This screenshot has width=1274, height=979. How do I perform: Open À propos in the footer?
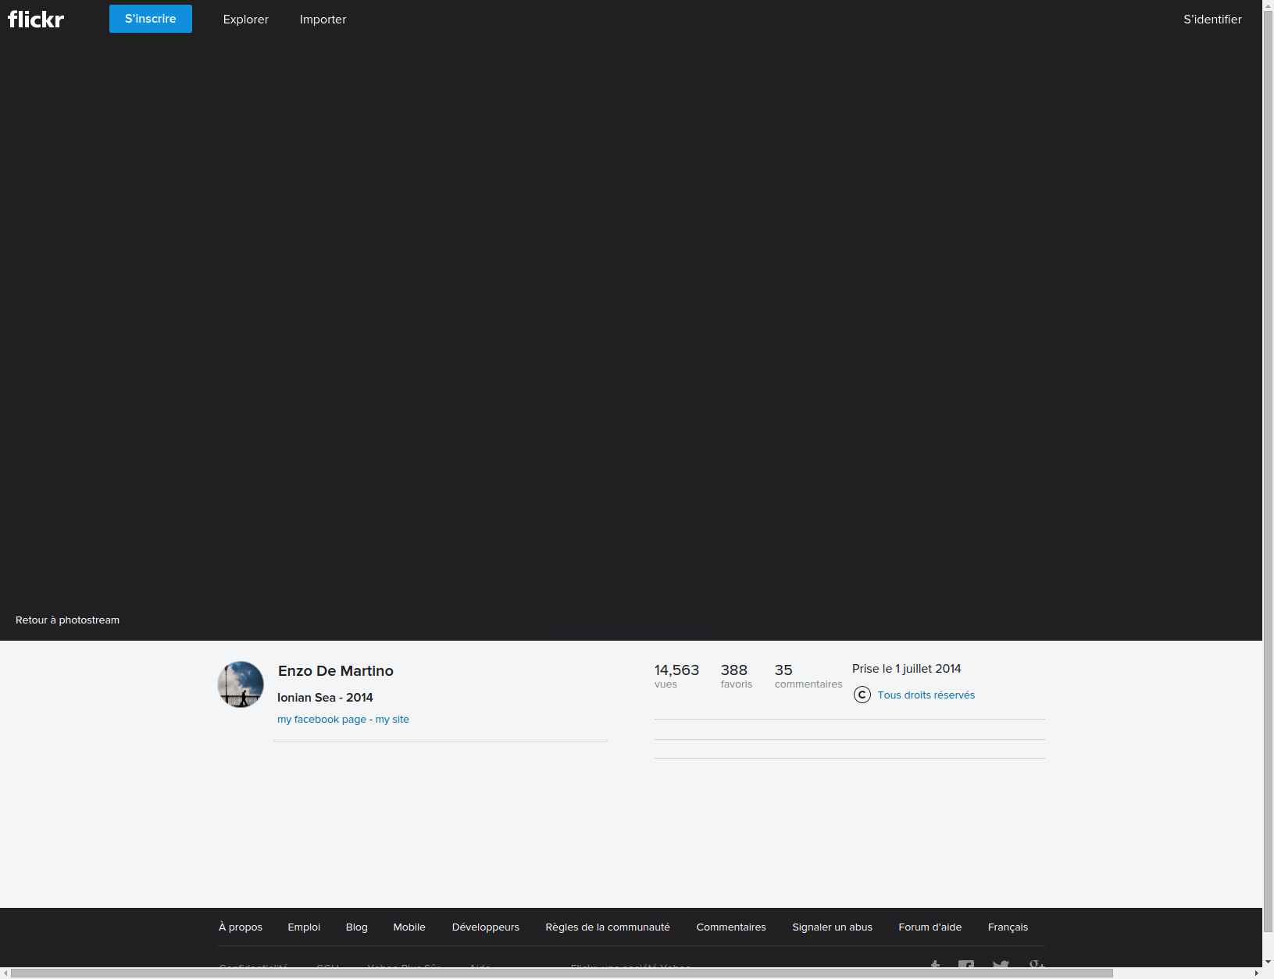click(x=240, y=927)
